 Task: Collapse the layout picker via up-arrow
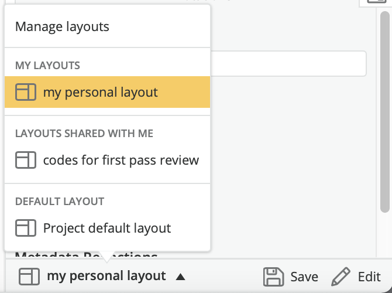[180, 277]
